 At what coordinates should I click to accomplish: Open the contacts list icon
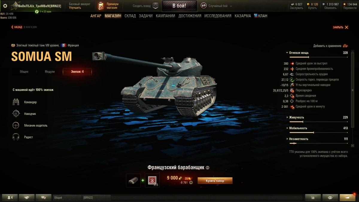[x=10, y=198]
